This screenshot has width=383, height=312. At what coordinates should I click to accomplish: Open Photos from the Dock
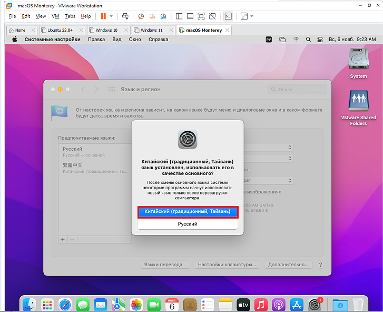pyautogui.click(x=136, y=305)
